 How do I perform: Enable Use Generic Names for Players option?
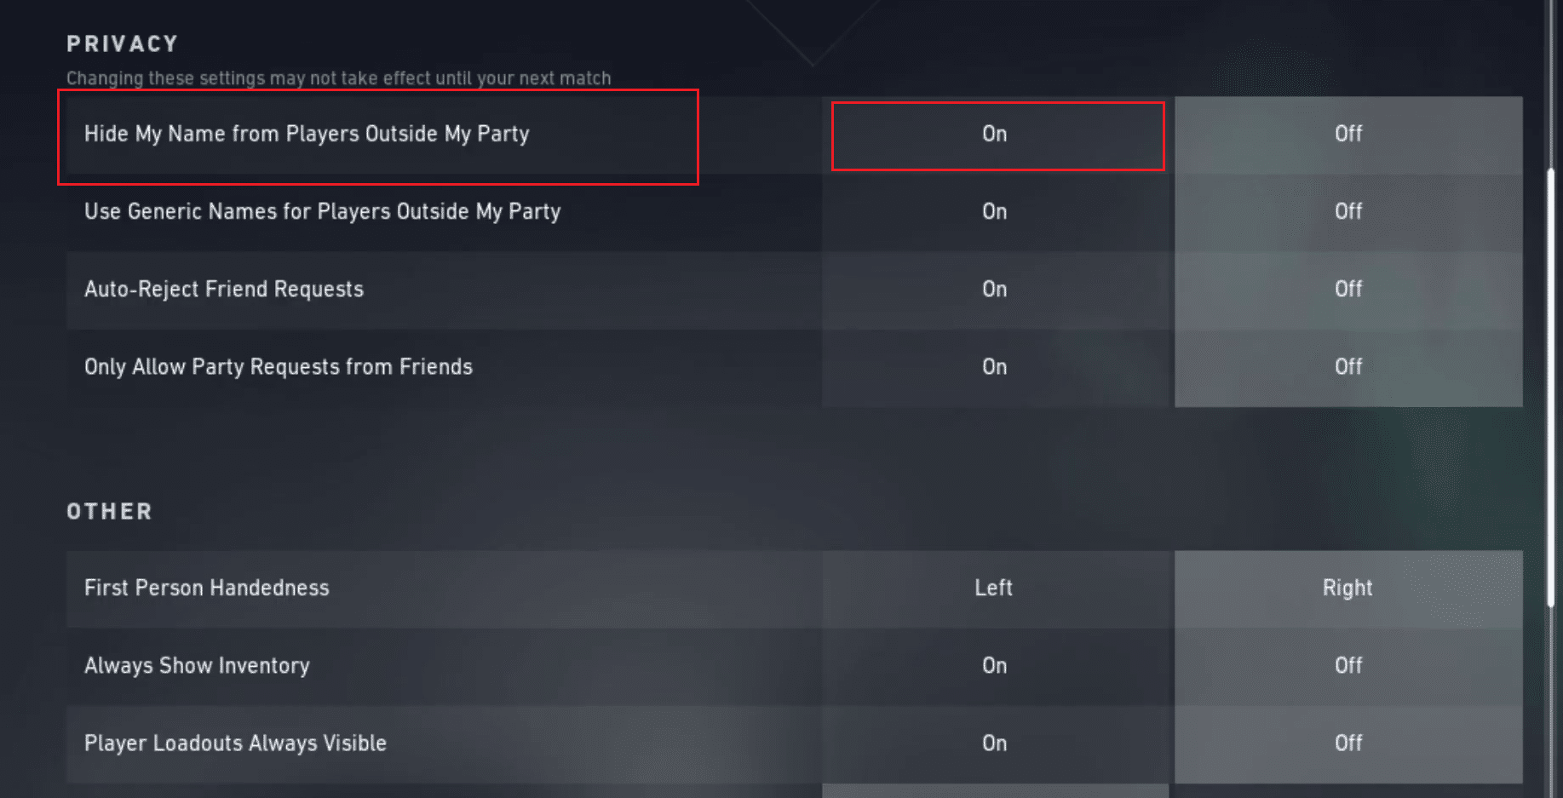pos(995,212)
